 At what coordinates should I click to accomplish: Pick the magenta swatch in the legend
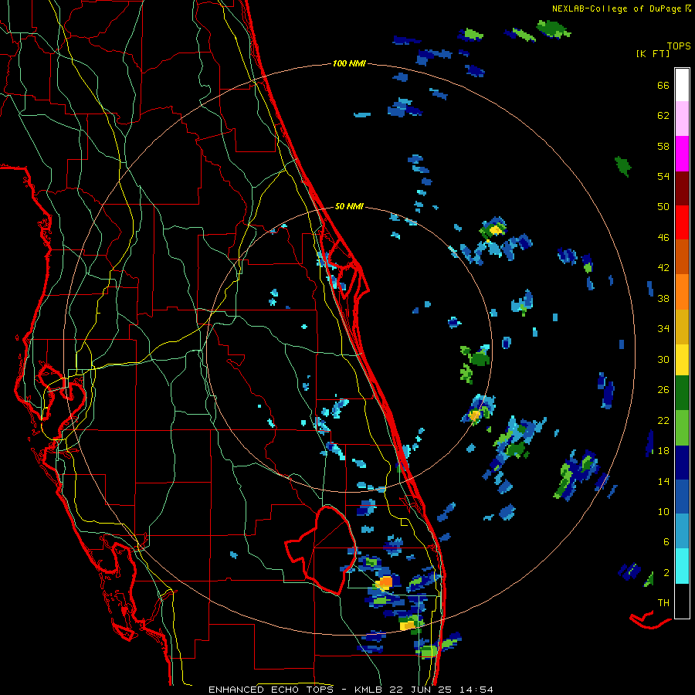click(682, 154)
